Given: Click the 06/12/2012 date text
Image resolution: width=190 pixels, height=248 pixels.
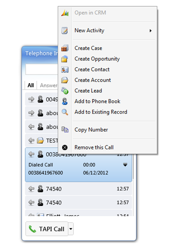Looking at the screenshot, I should tap(95, 173).
